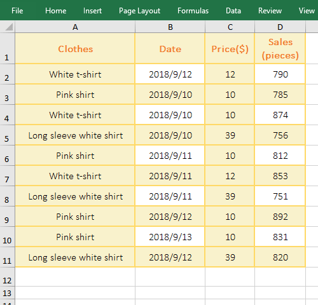Click sales value 812
Viewport: 318px width, 305px height.
tap(280, 156)
